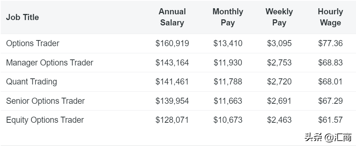Open the Options Trader job title
This screenshot has height=146, width=356.
pos(33,43)
